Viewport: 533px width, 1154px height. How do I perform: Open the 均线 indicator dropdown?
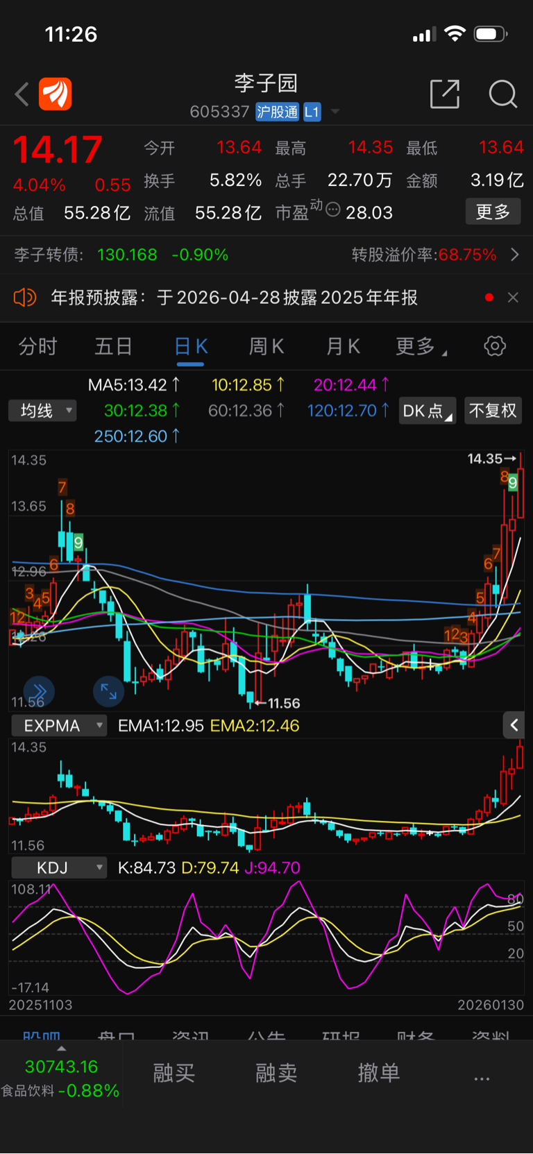[x=43, y=411]
